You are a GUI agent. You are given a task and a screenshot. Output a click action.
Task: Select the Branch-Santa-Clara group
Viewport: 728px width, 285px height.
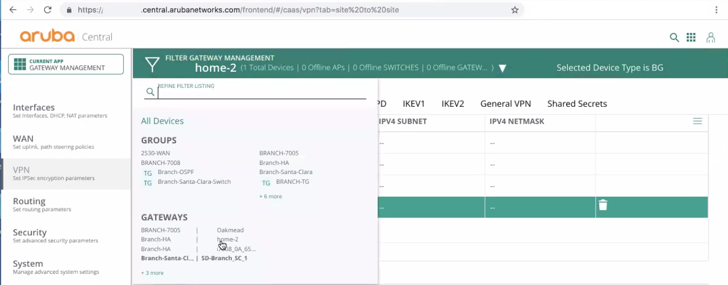pos(286,172)
